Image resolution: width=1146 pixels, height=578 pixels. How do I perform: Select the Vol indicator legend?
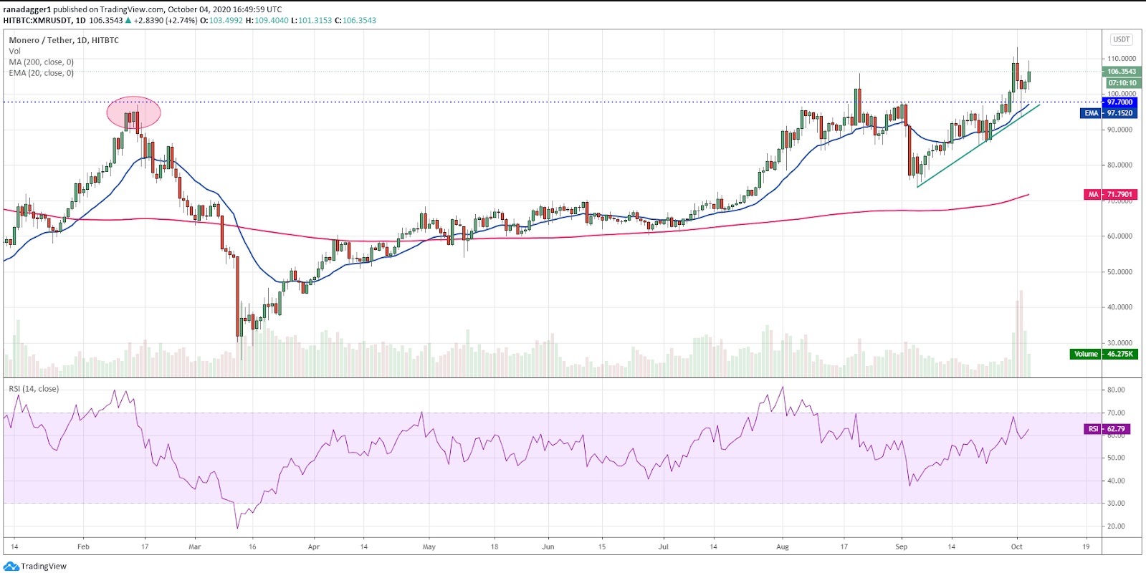click(x=14, y=51)
